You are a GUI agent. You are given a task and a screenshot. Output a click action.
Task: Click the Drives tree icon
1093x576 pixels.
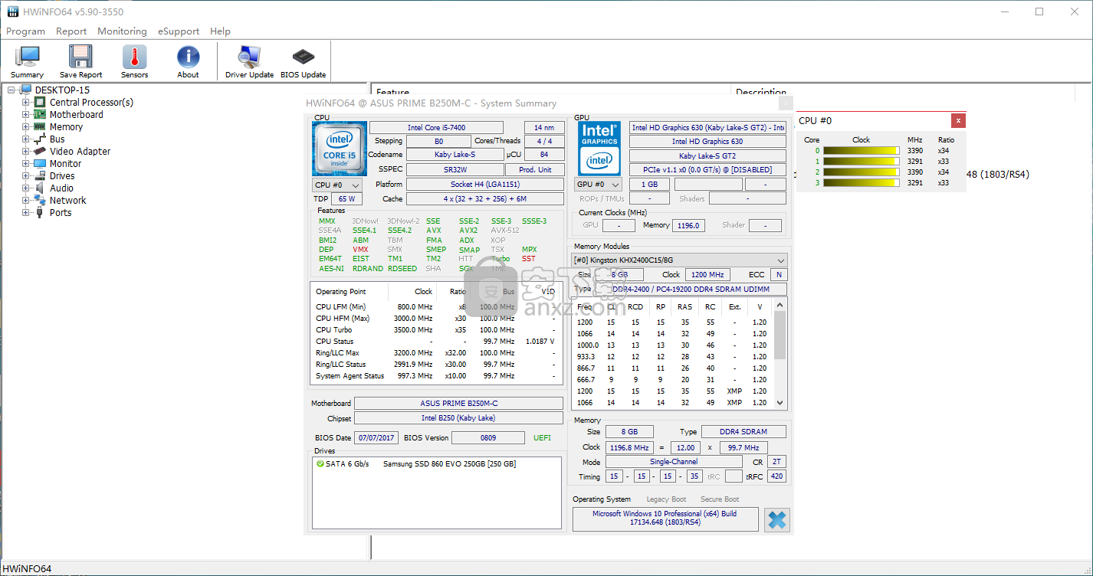pos(40,176)
